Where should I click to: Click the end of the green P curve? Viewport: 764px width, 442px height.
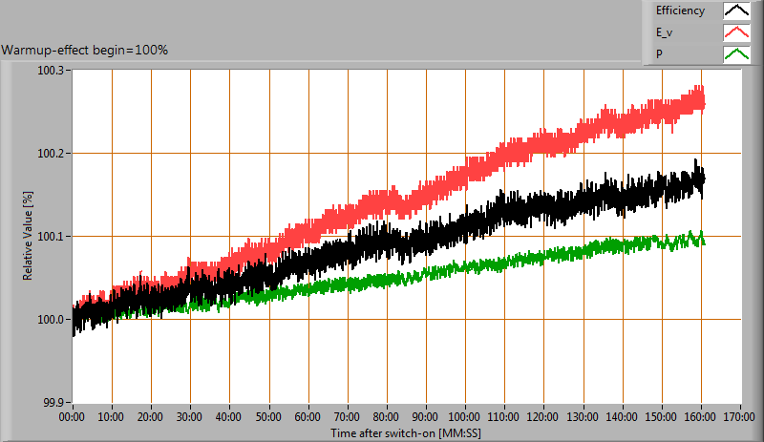pos(703,242)
